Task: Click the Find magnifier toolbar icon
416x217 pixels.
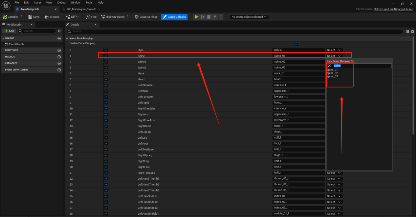Action: point(88,17)
